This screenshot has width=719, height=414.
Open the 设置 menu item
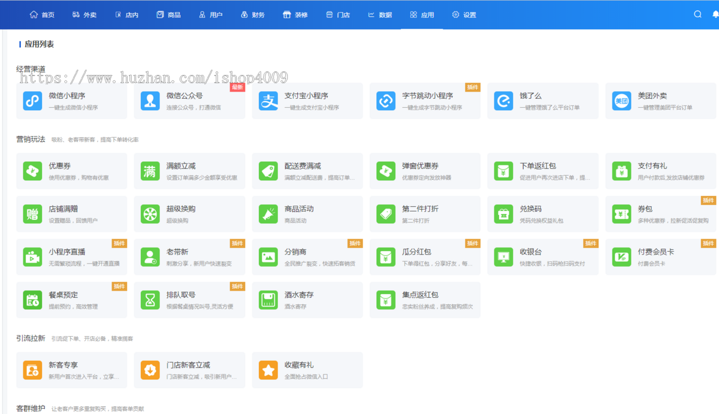tap(464, 15)
